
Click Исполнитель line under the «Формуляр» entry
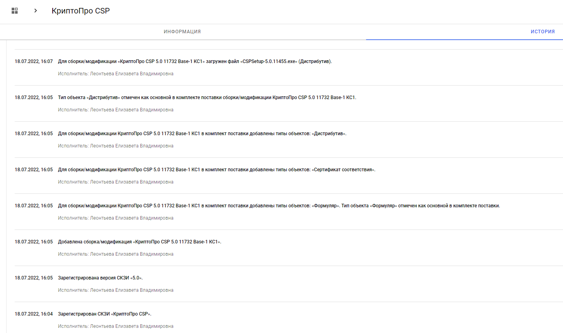tap(116, 218)
